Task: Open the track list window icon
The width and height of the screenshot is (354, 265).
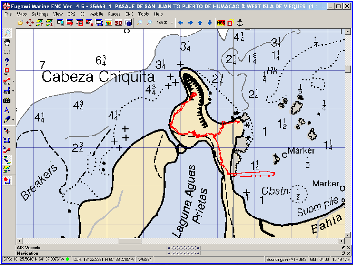Action: tap(99, 23)
